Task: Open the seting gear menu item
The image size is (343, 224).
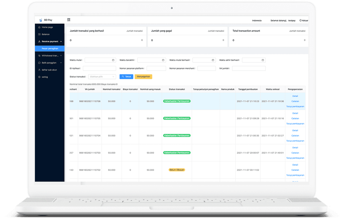Action: coord(45,77)
